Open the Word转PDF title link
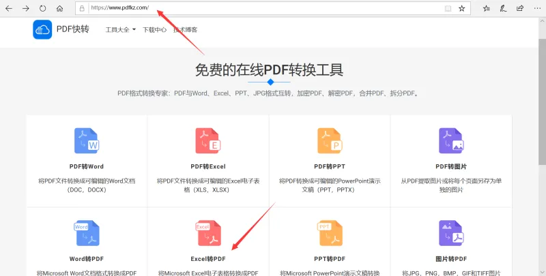 pos(87,259)
